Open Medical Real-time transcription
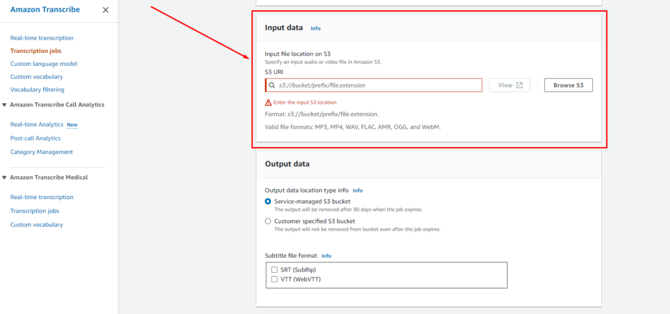 (42, 197)
